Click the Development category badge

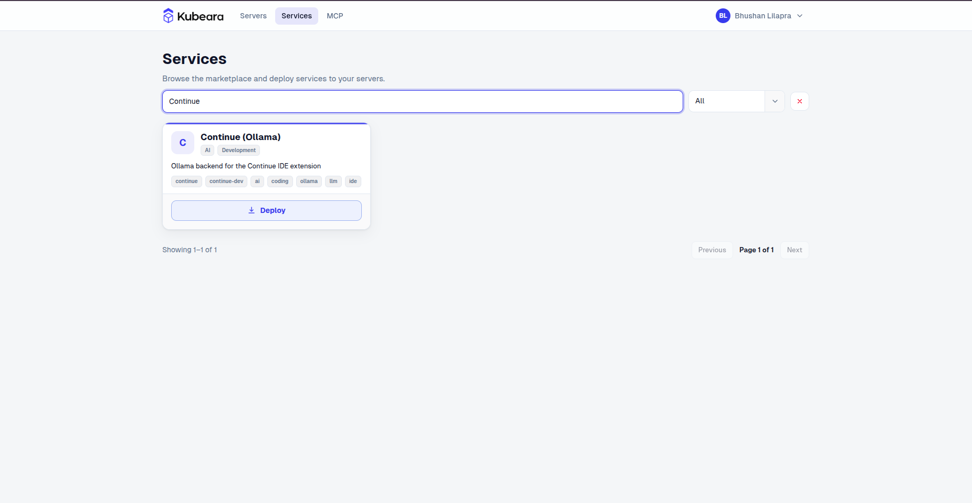tap(238, 151)
